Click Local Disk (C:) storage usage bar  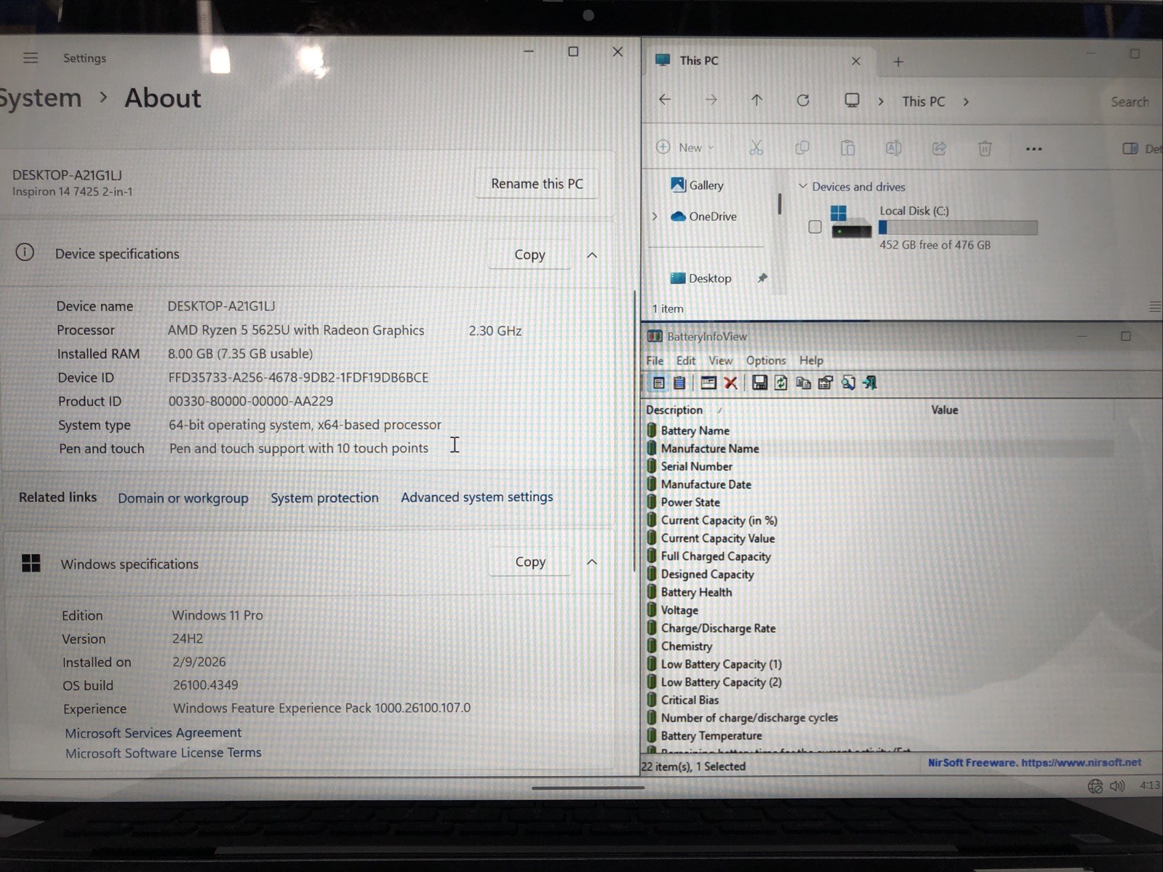coord(958,228)
